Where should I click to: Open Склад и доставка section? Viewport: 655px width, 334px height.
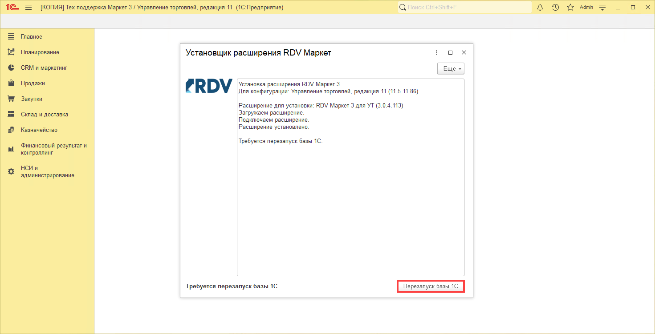44,115
